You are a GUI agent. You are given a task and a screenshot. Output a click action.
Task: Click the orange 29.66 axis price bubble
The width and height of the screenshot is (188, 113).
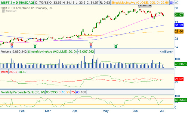[x=179, y=31]
